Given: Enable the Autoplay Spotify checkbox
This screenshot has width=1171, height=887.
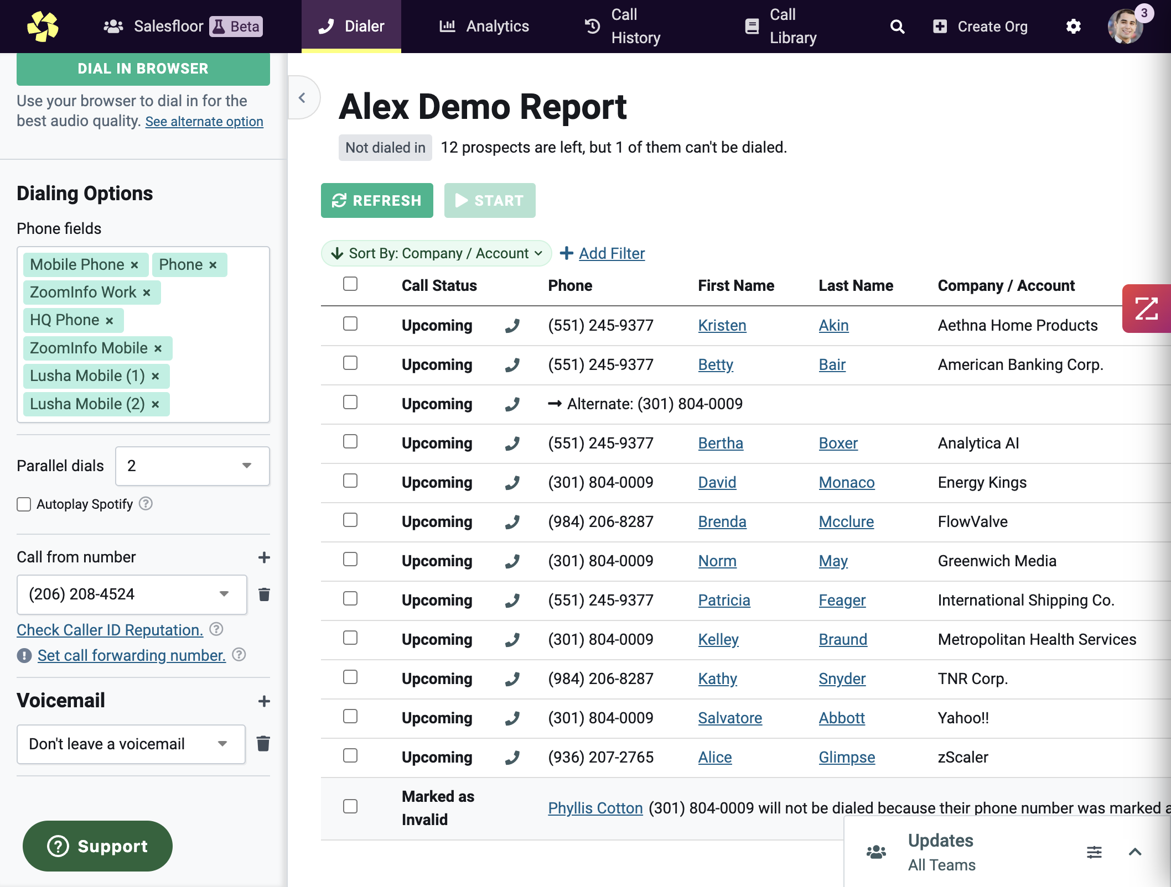Looking at the screenshot, I should tap(24, 504).
